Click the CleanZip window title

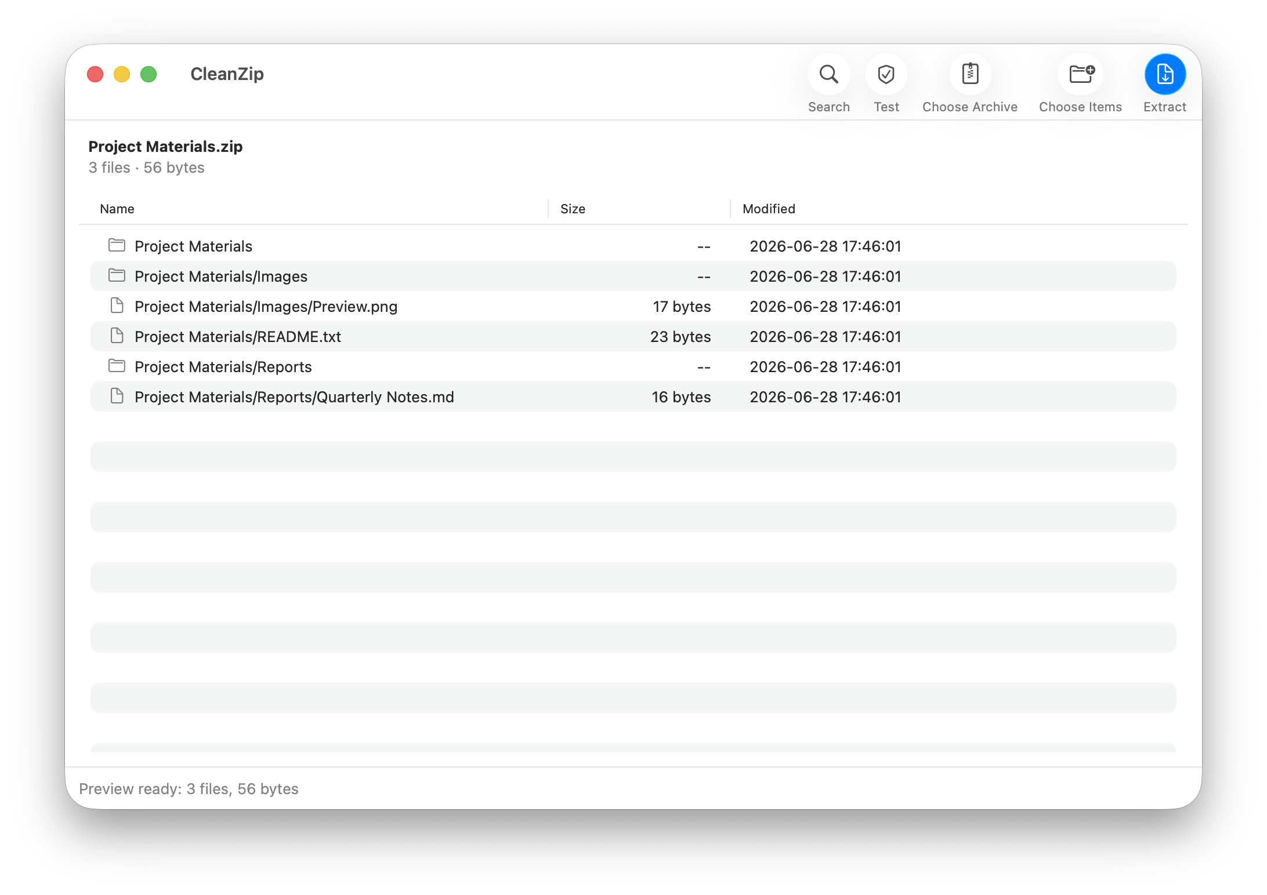coord(227,74)
